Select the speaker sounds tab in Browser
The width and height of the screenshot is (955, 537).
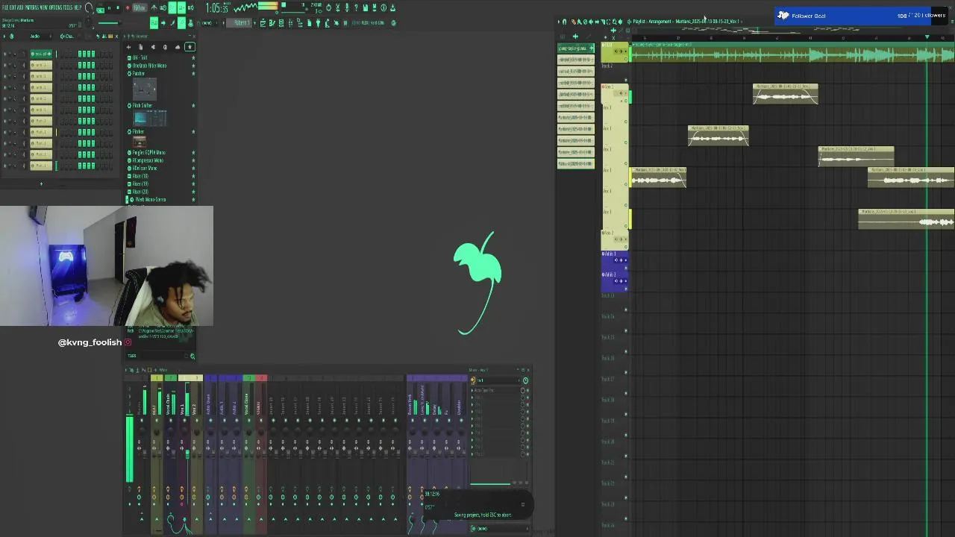coord(153,47)
